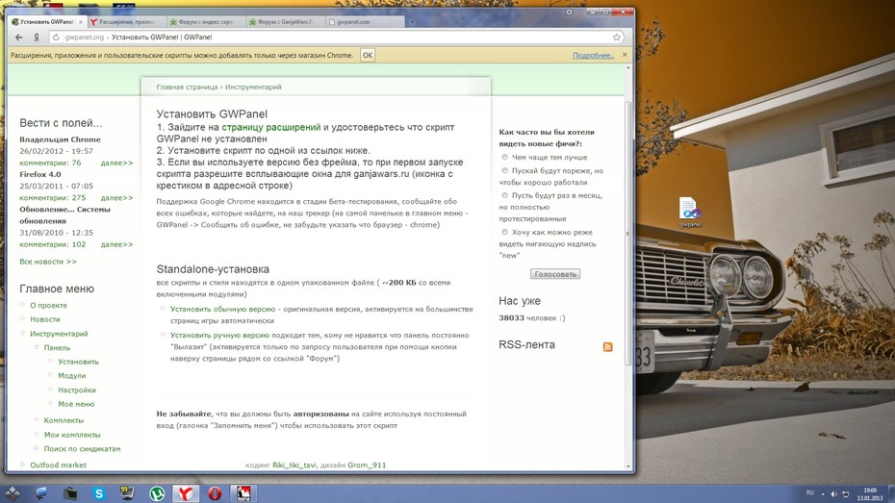Launch Opera browser from the taskbar

(215, 493)
